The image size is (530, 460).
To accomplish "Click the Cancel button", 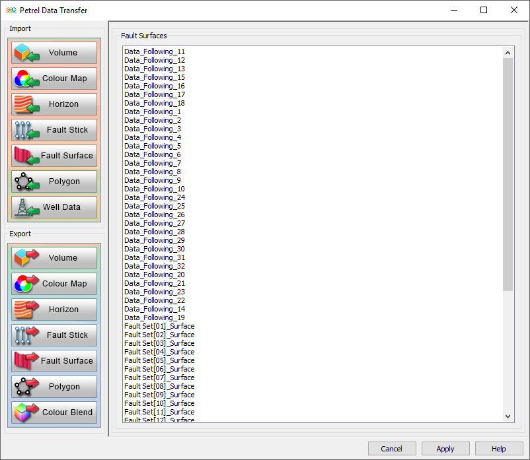I will (x=392, y=449).
